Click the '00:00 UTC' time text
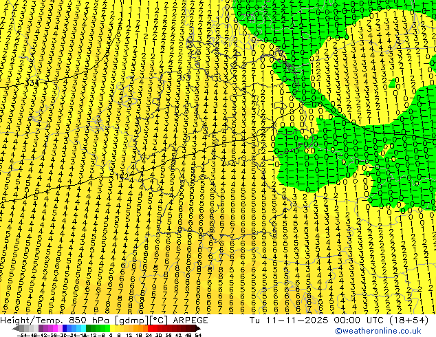Image resolution: width=436 pixels, height=337 pixels. 358,320
